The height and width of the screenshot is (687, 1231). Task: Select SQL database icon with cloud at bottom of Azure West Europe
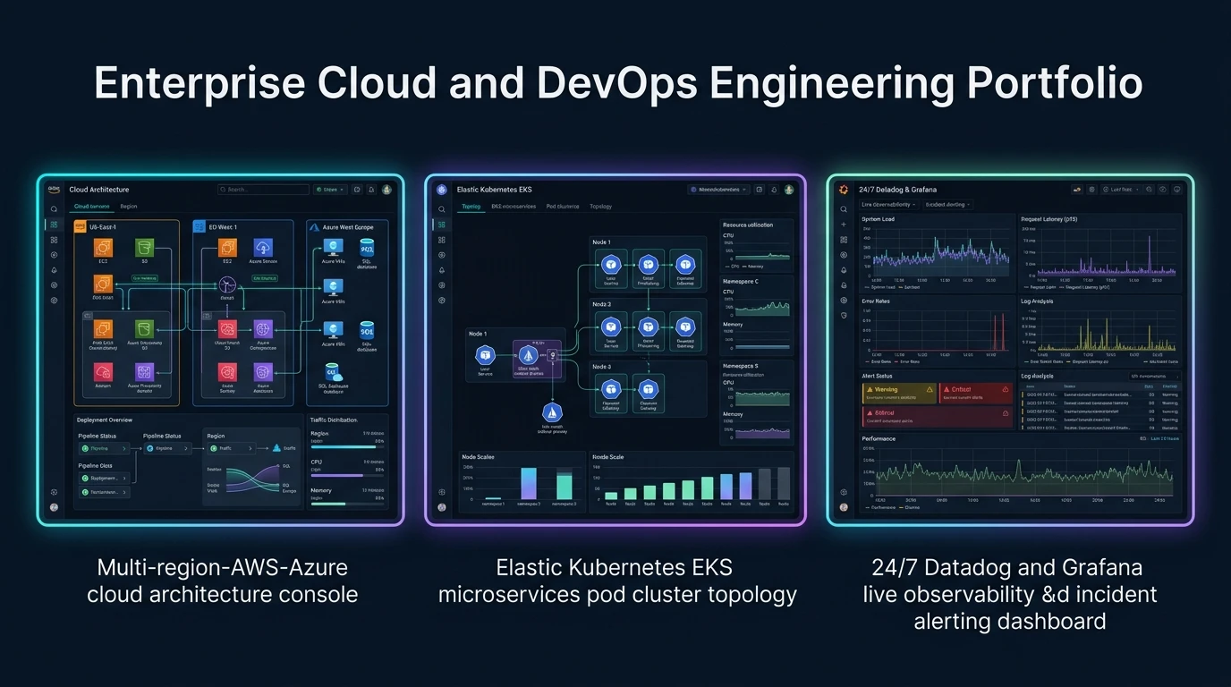pos(333,371)
